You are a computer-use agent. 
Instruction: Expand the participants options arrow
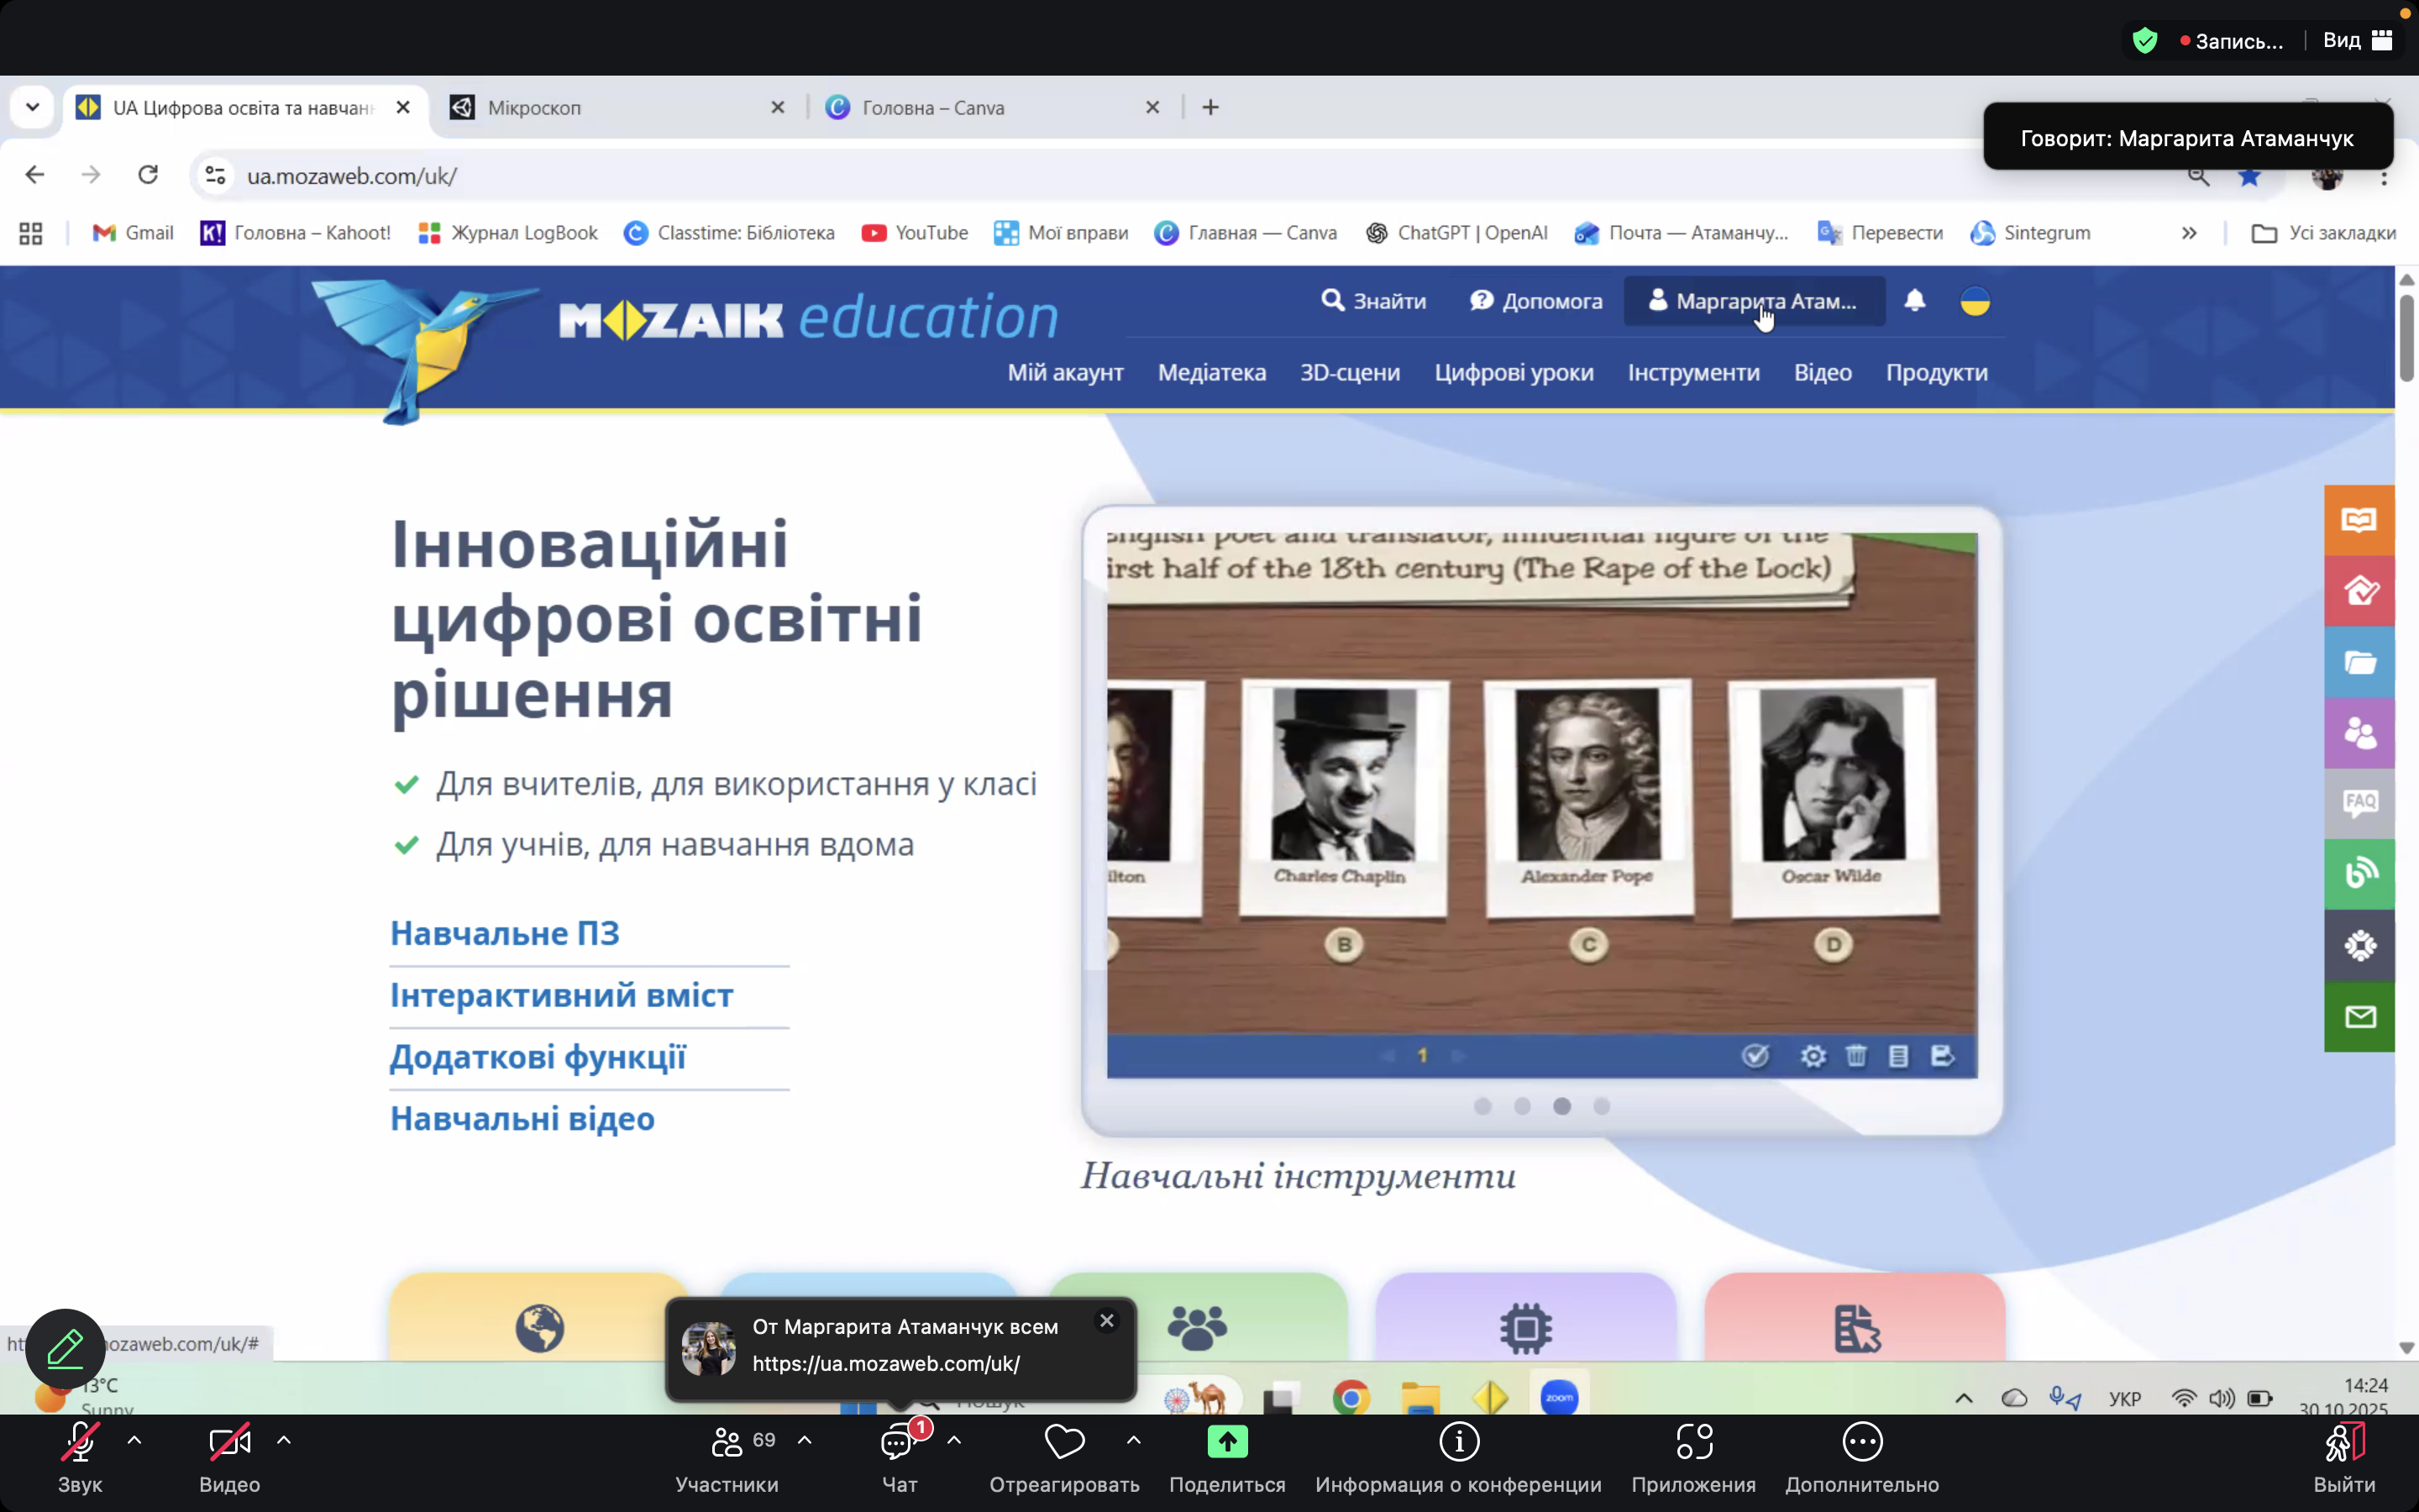805,1440
